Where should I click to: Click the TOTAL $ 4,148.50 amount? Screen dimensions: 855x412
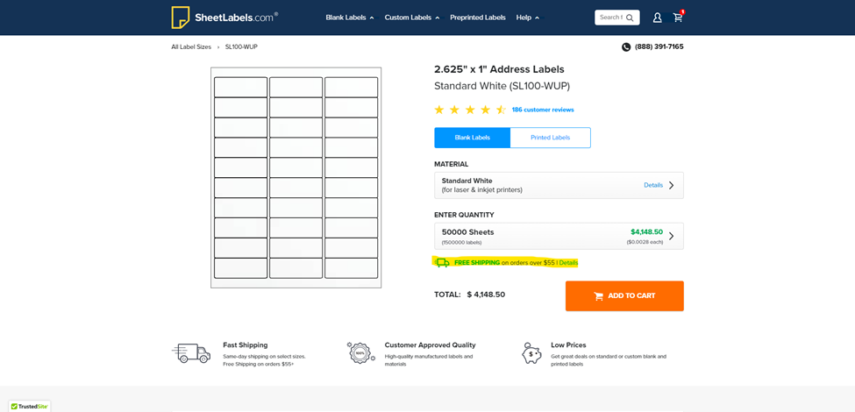click(x=486, y=295)
